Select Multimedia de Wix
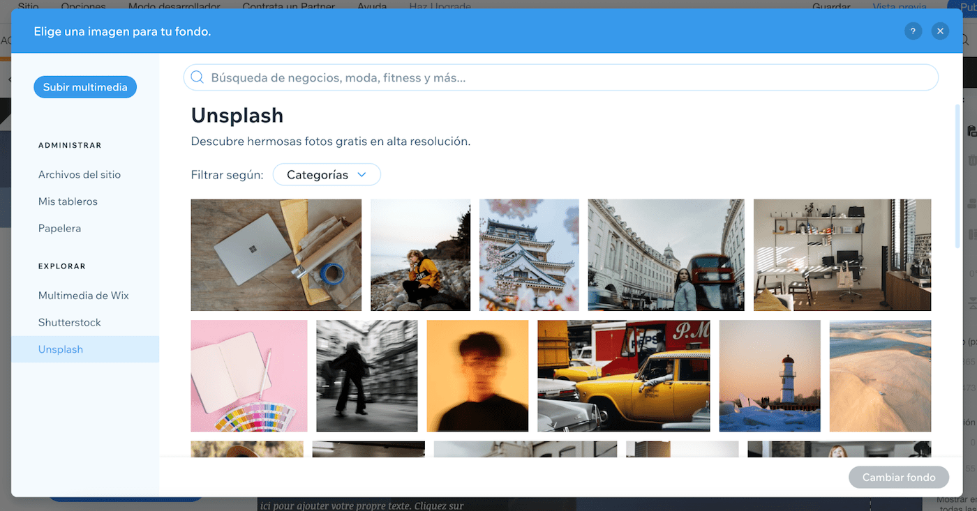The image size is (977, 511). 84,296
